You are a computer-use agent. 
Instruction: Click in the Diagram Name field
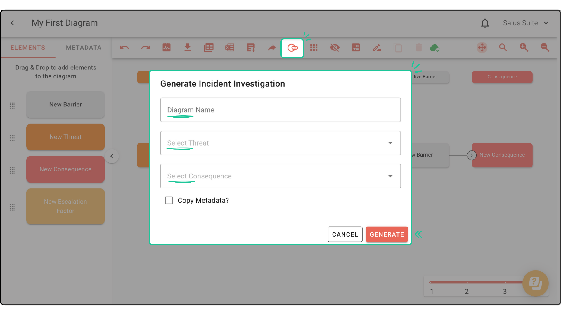(x=280, y=110)
